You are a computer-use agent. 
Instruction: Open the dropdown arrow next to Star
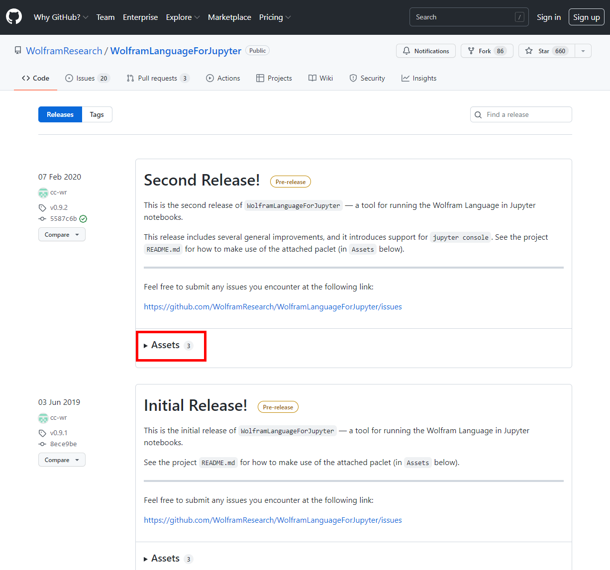[x=583, y=51]
